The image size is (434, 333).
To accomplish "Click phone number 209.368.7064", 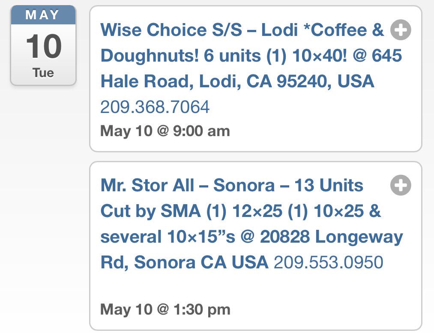I will [x=155, y=107].
